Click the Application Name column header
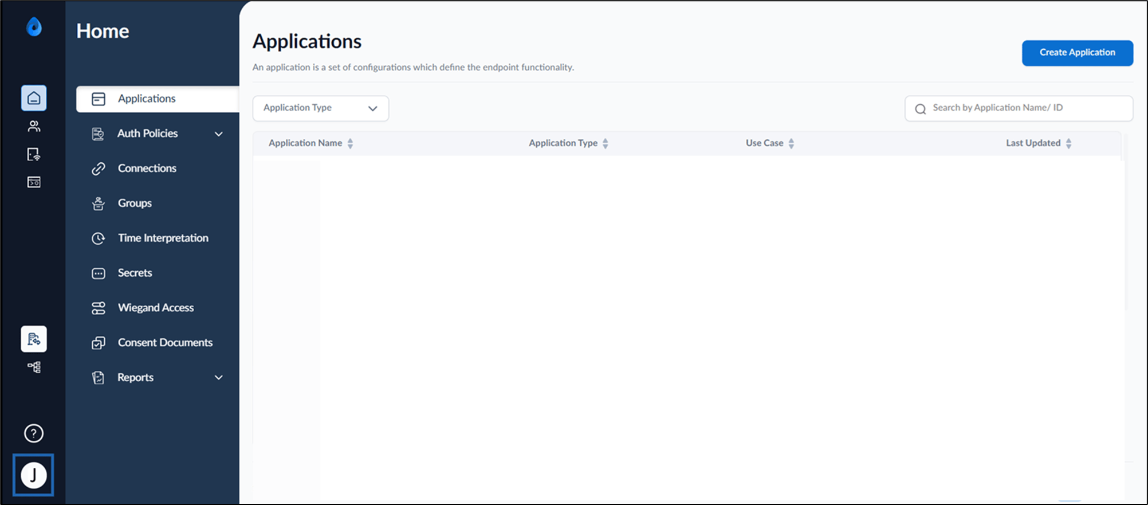The width and height of the screenshot is (1148, 505). 305,143
